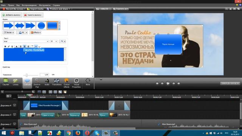242x136 pixels.
Task: Open Google Chrome from the taskbar
Action: (68, 133)
